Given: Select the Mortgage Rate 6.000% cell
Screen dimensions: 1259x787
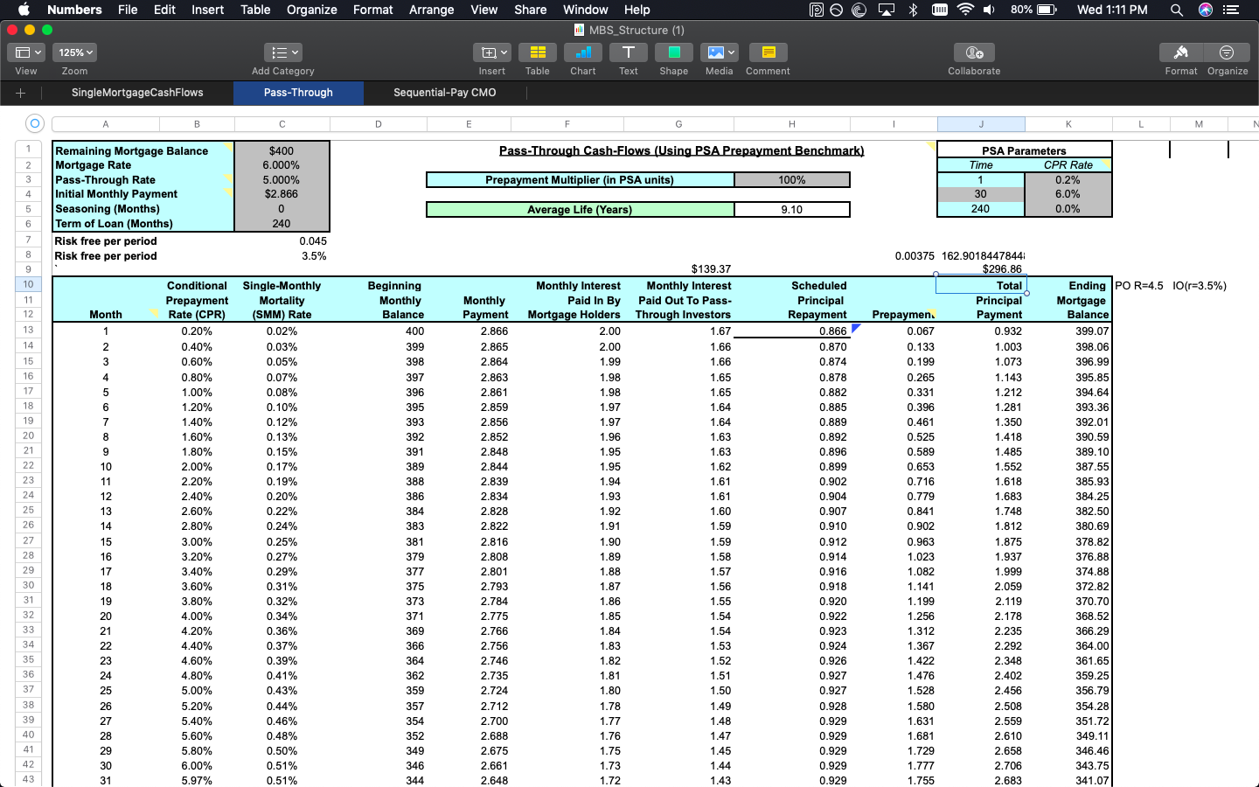Looking at the screenshot, I should [x=282, y=165].
